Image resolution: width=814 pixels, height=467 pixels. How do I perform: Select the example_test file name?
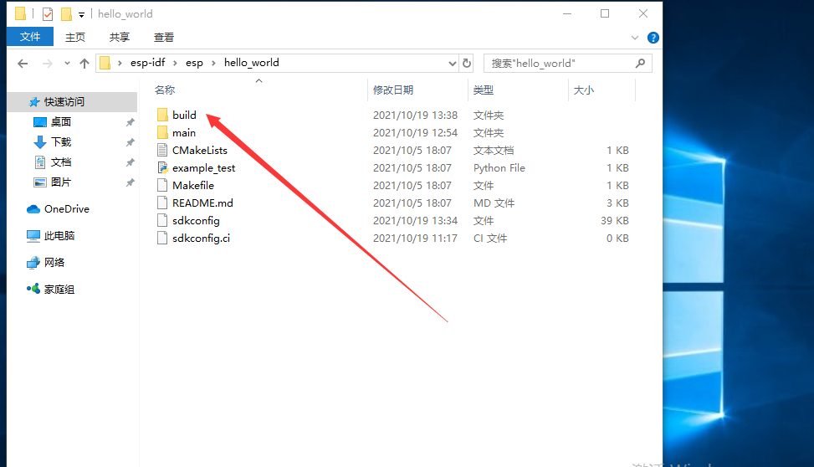click(x=203, y=167)
